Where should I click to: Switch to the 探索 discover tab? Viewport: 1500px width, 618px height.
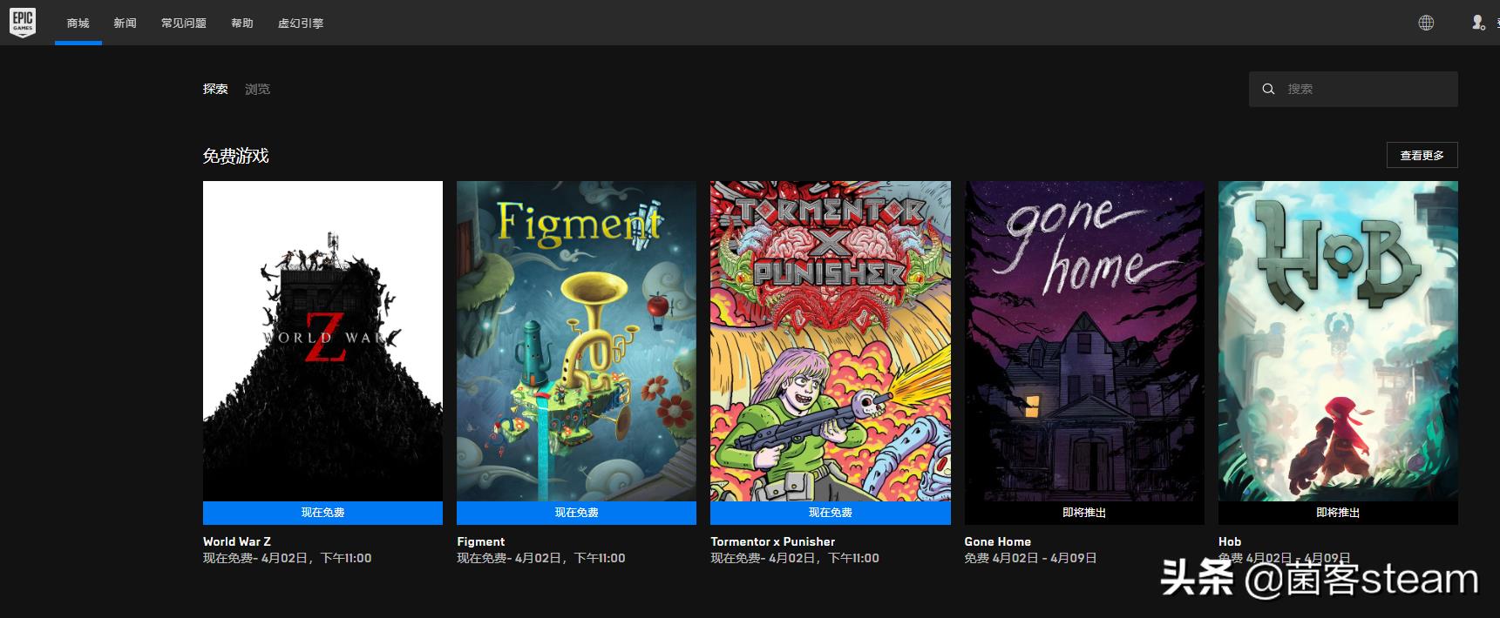coord(215,89)
